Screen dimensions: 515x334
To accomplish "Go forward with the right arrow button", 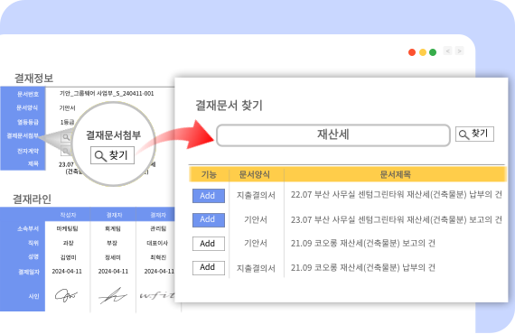I will pyautogui.click(x=460, y=51).
